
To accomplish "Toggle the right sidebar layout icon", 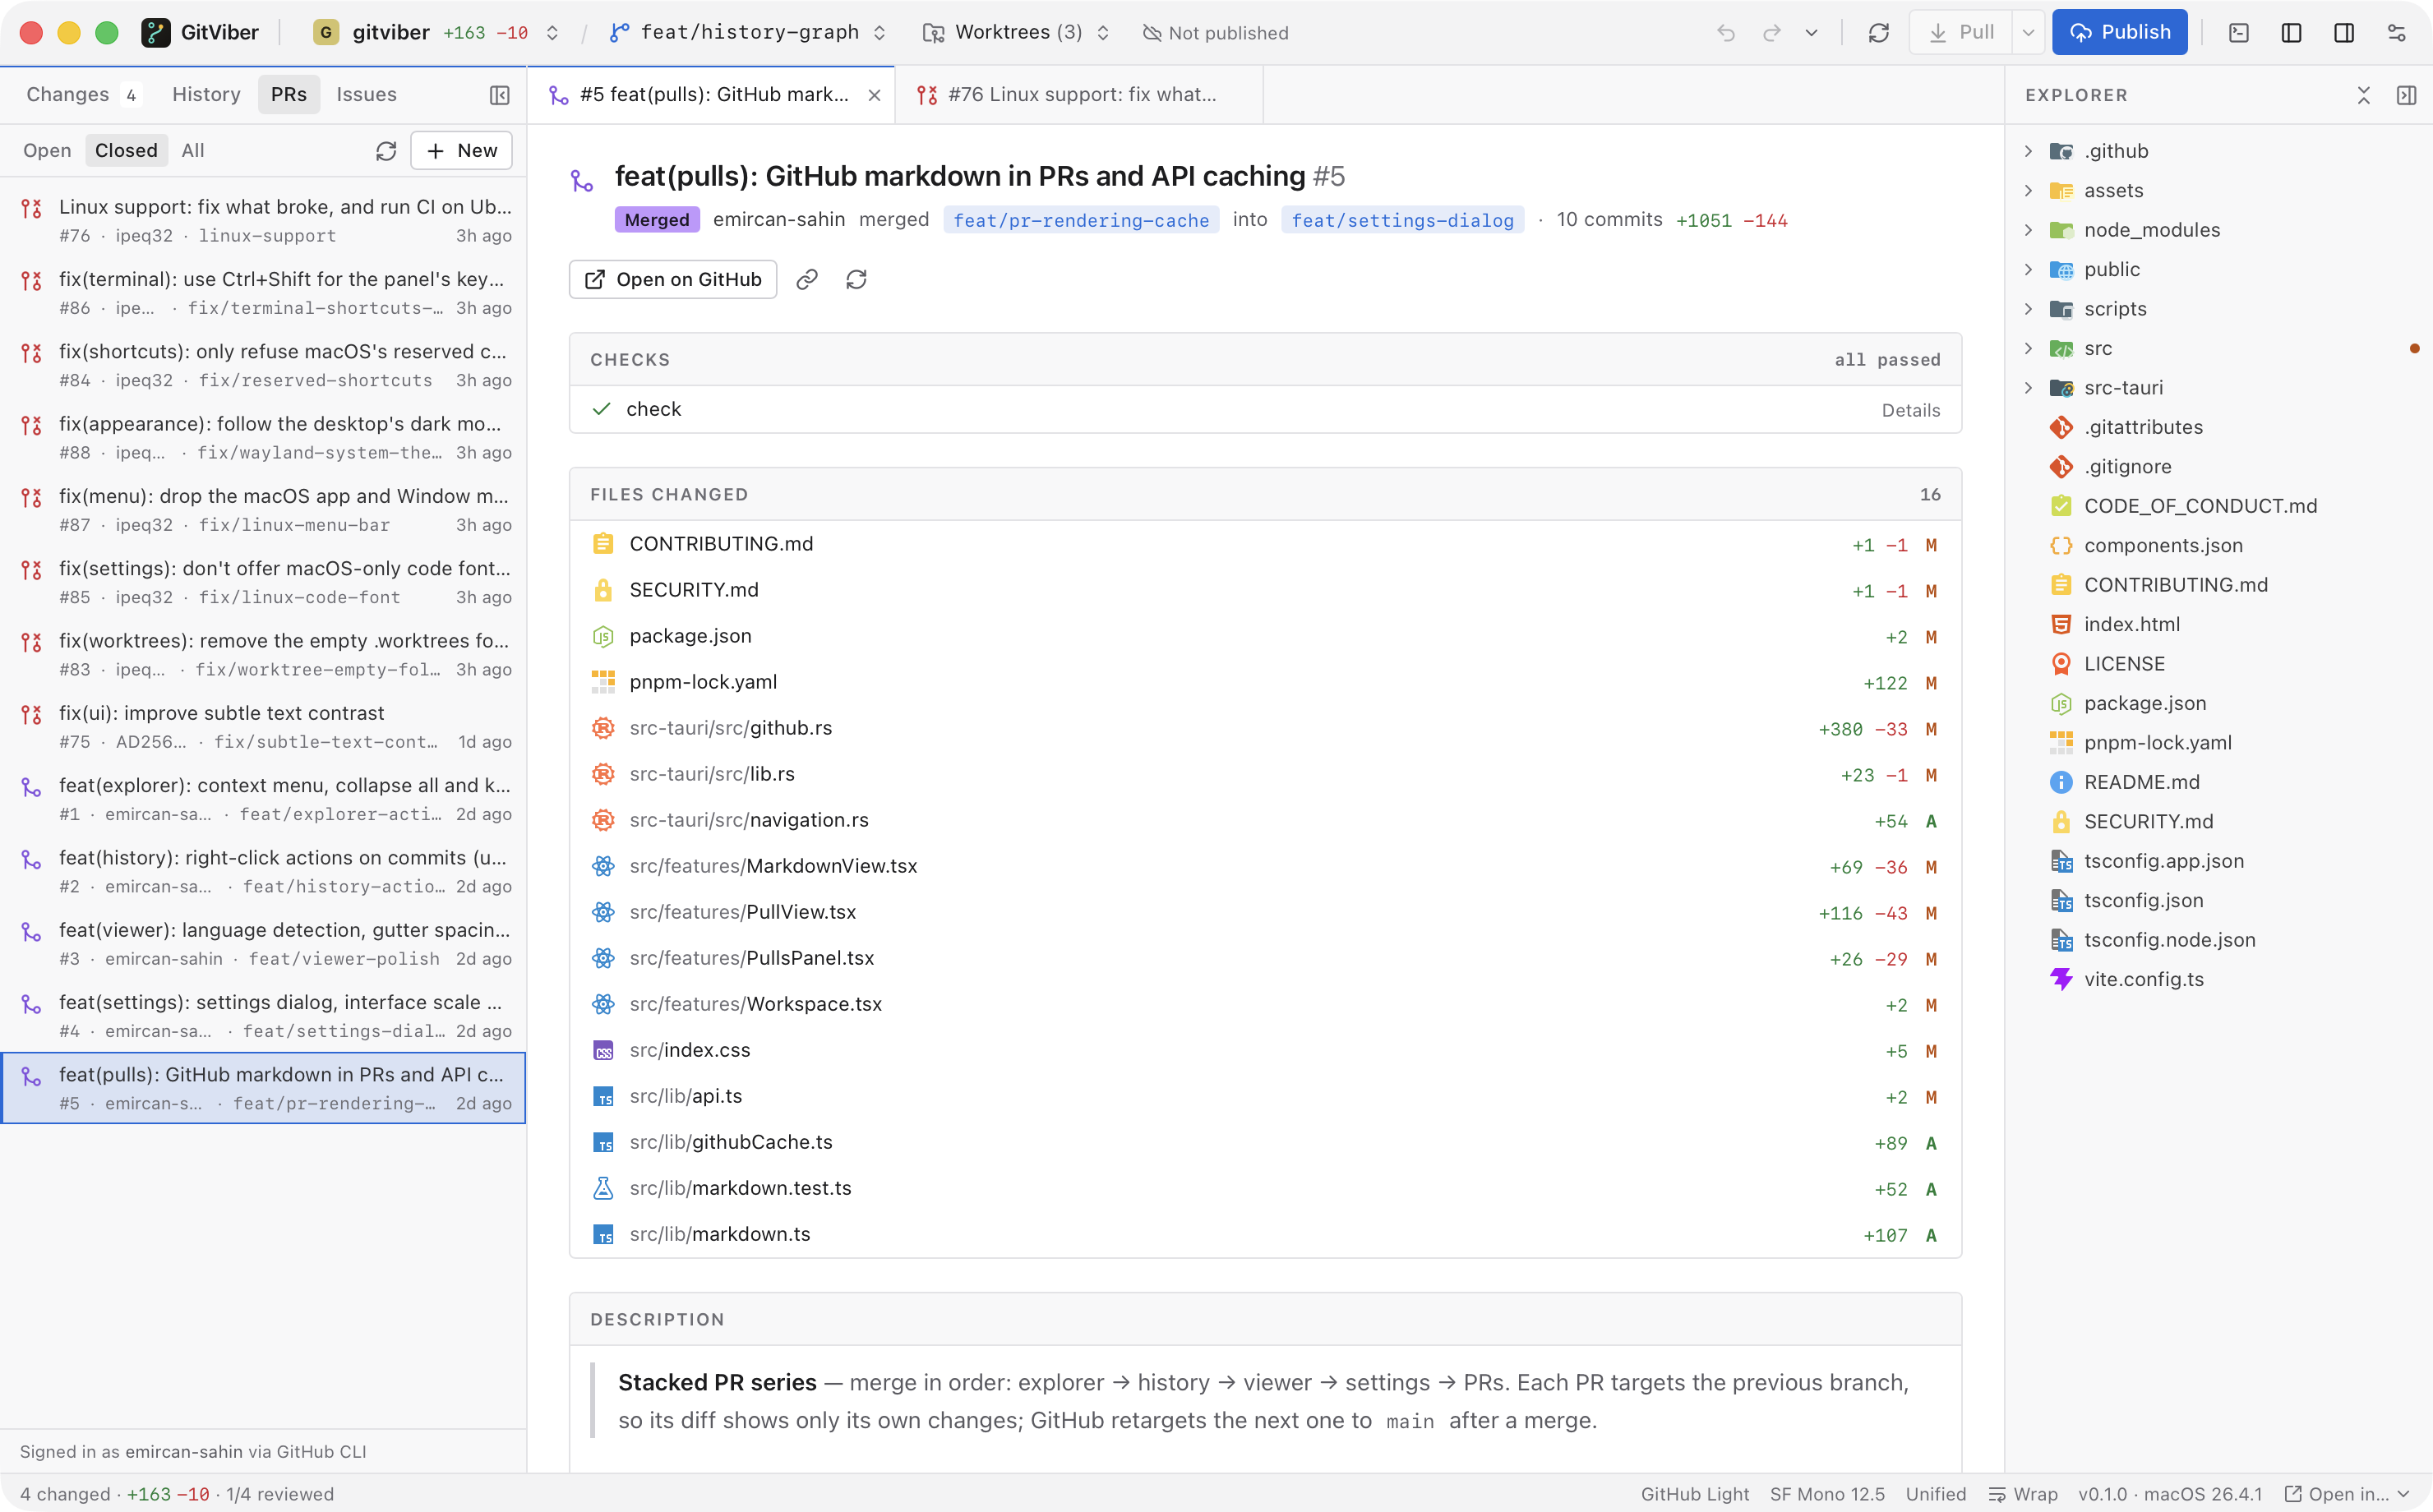I will (x=2343, y=33).
